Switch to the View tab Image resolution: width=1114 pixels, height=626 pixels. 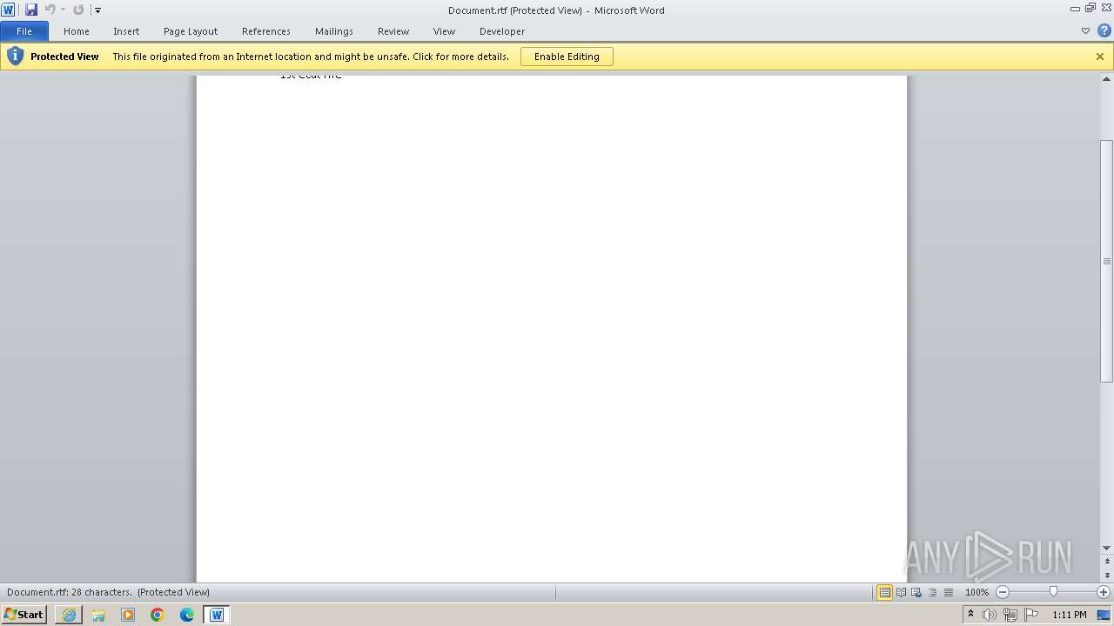tap(444, 31)
